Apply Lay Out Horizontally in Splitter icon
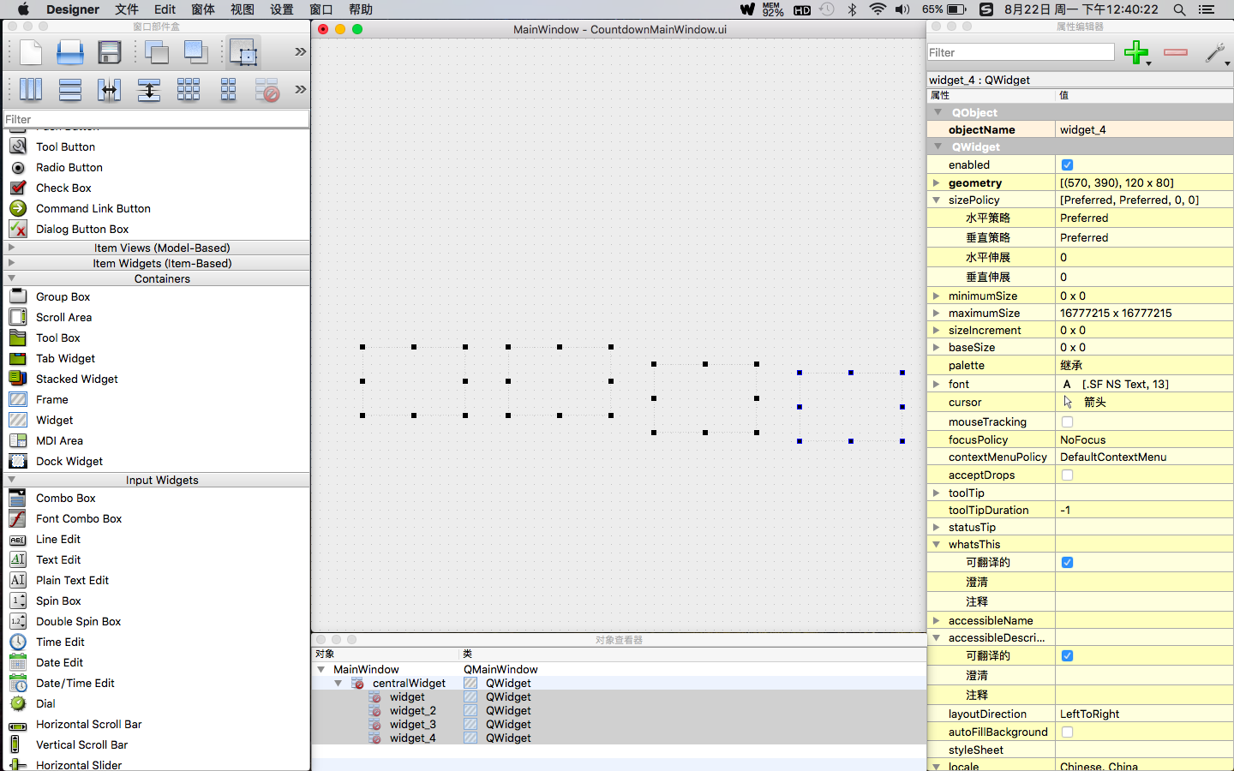The width and height of the screenshot is (1234, 771). tap(110, 90)
